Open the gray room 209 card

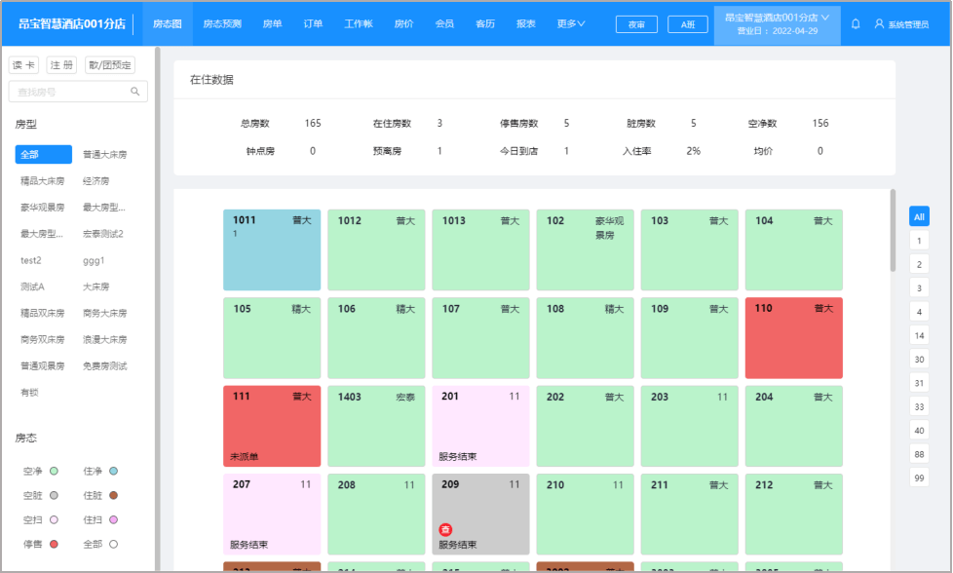click(x=480, y=515)
